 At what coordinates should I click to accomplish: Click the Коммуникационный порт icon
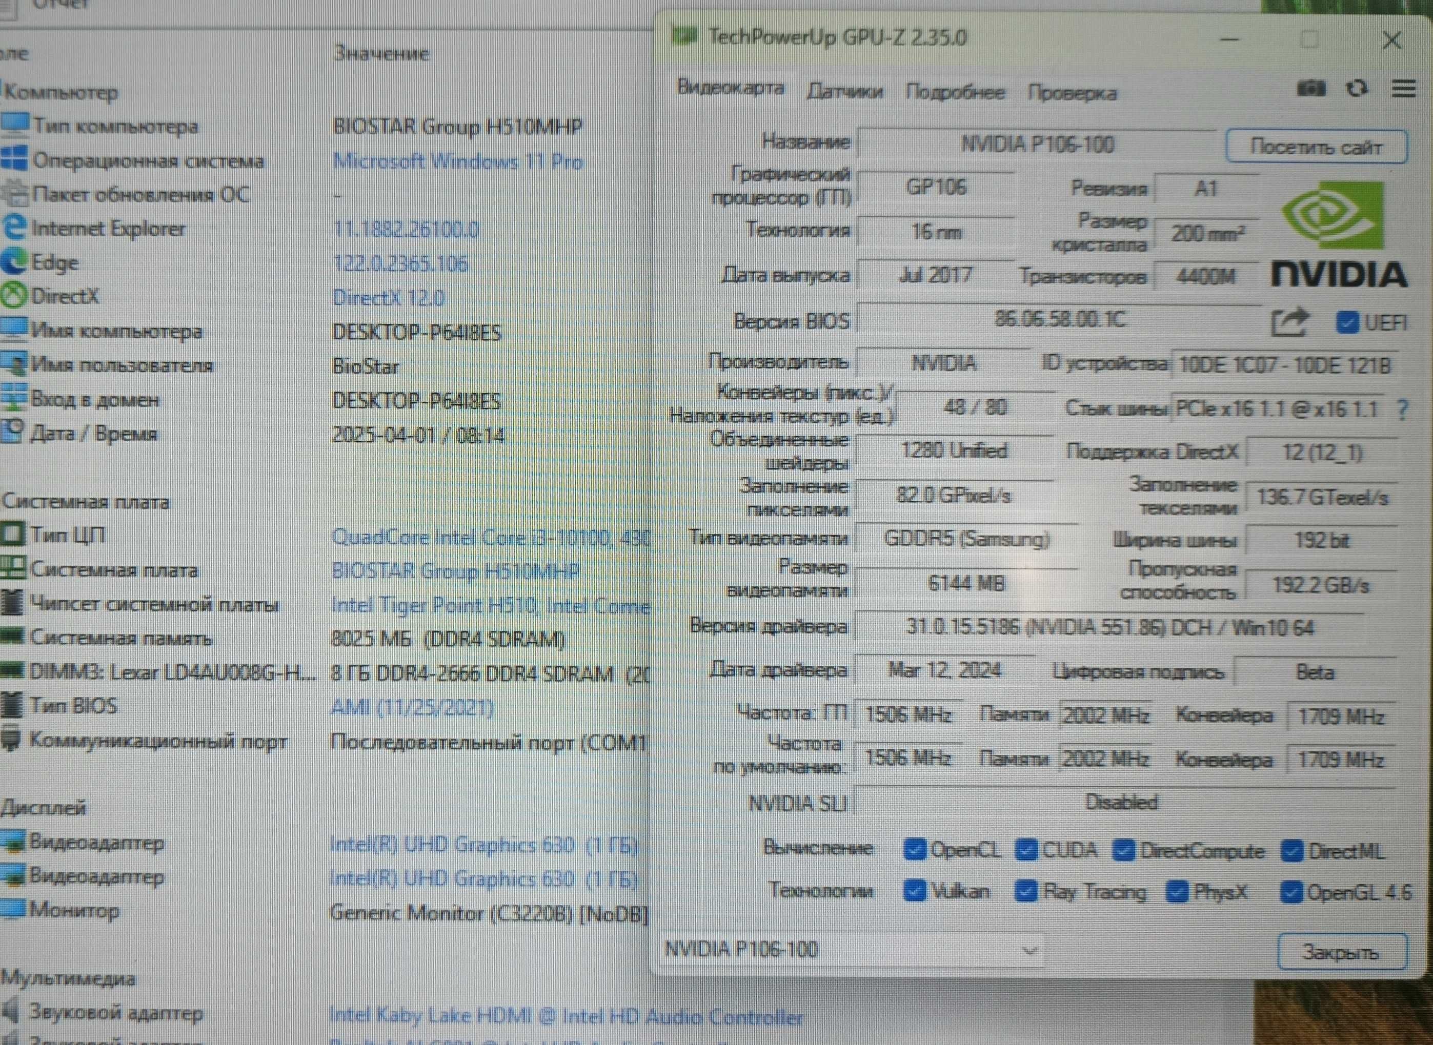(x=11, y=739)
